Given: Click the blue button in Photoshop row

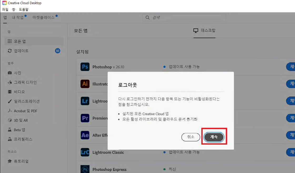Looking at the screenshot, I should (x=291, y=67).
